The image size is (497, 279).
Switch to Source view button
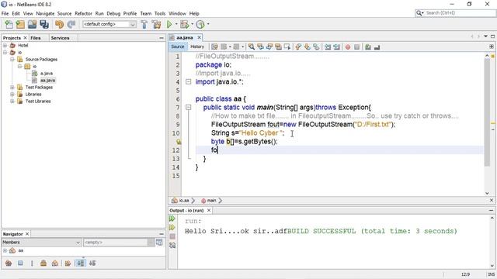178,46
